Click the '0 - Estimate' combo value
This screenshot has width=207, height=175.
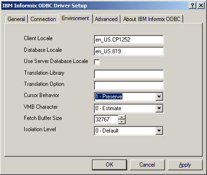click(x=108, y=108)
